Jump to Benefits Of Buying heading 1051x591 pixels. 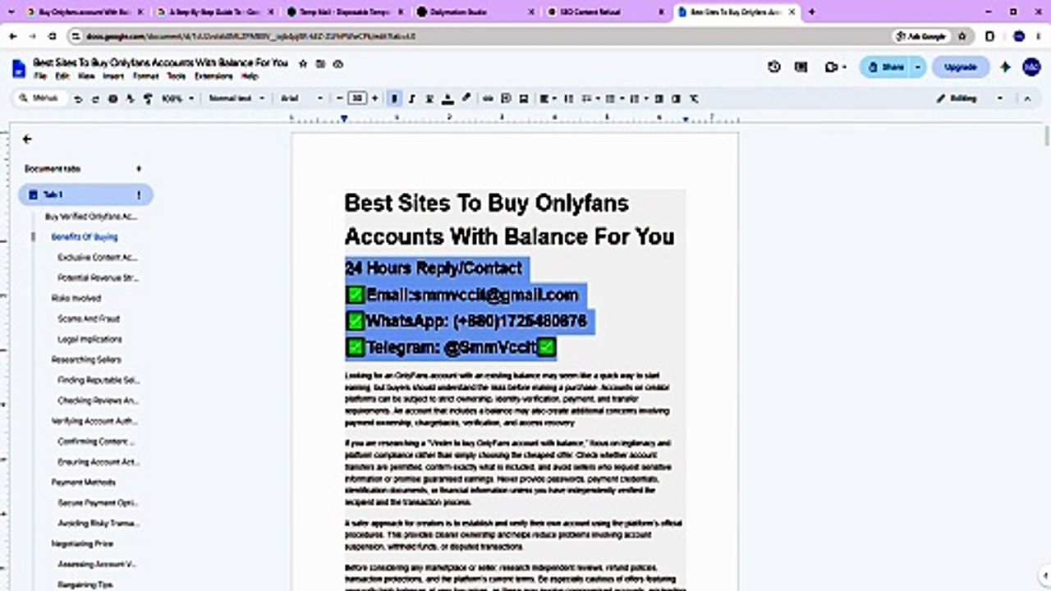click(x=85, y=236)
